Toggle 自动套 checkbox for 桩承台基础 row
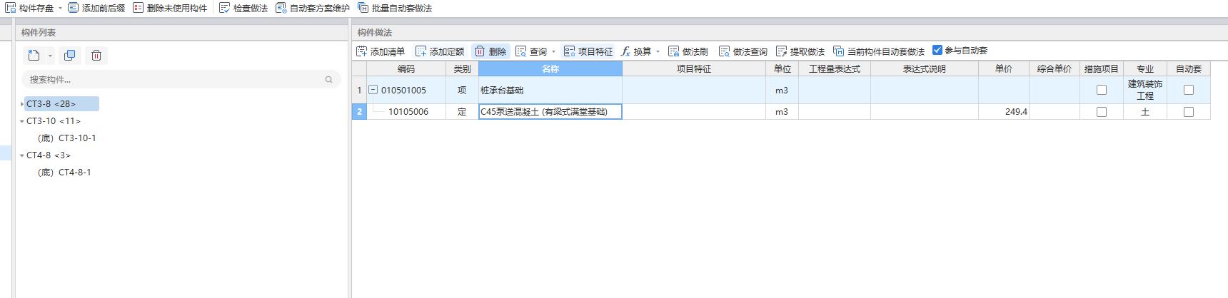 1189,90
